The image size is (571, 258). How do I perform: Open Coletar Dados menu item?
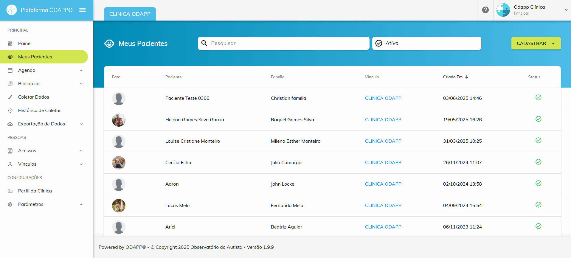pos(44,97)
